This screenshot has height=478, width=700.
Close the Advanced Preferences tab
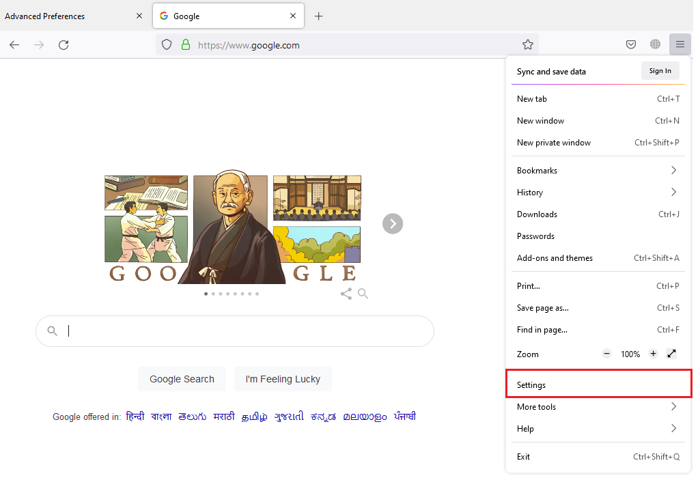point(139,16)
